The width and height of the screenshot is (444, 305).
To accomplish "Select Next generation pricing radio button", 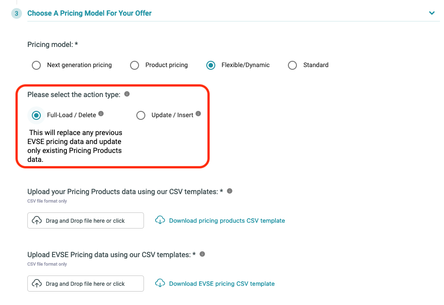I will point(36,65).
